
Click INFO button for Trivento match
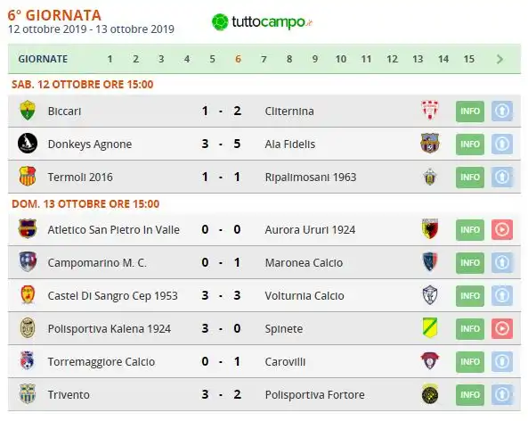point(470,394)
